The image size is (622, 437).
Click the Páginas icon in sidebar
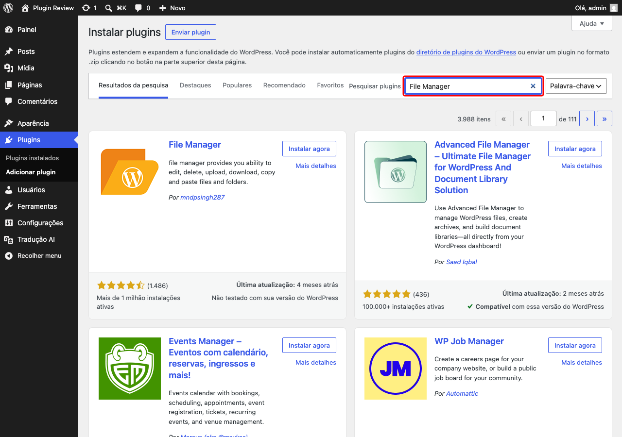tap(9, 85)
